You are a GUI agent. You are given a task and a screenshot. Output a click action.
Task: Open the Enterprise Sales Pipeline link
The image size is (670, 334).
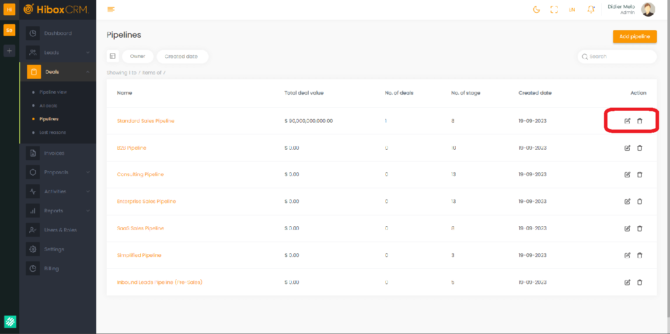[x=147, y=201]
